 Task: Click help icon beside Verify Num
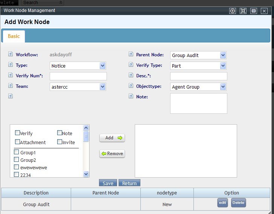coord(11,76)
